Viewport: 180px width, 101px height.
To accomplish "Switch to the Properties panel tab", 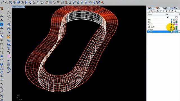I will point(151,8).
